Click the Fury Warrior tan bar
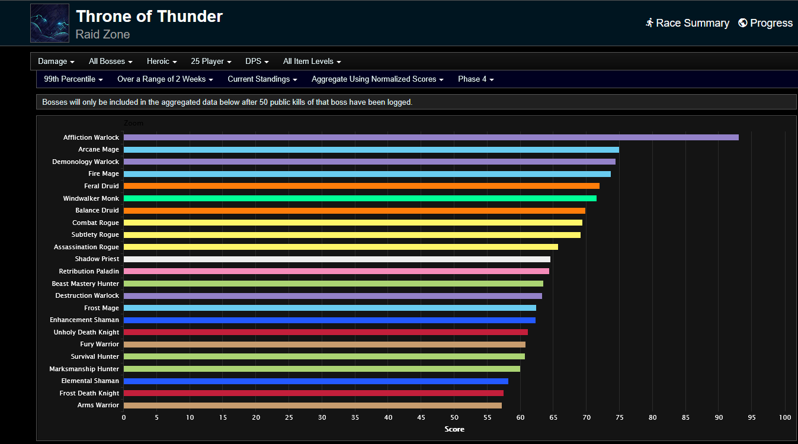The width and height of the screenshot is (798, 444). 325,345
